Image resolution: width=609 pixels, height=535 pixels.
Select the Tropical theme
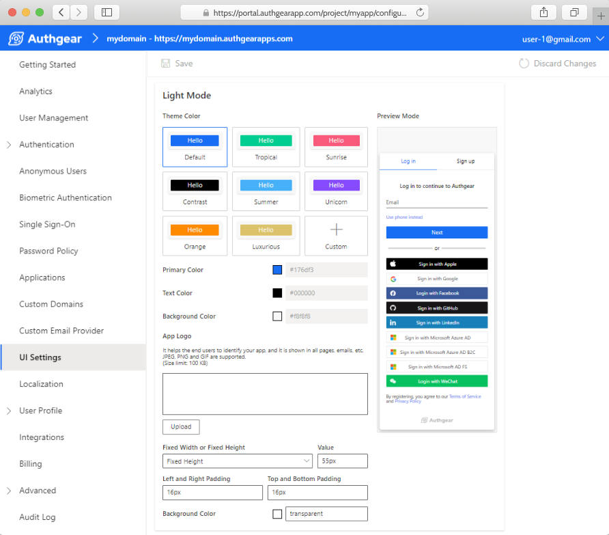pos(266,147)
